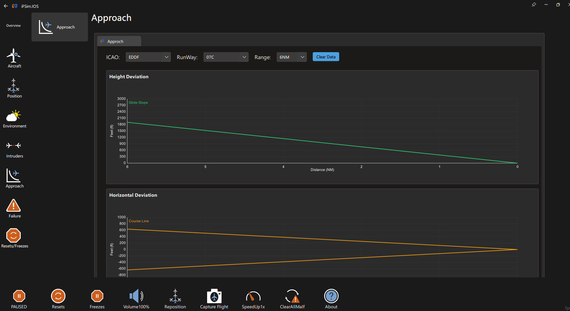The width and height of the screenshot is (570, 311).
Task: Click the Failure warning icon
Action: tap(14, 206)
